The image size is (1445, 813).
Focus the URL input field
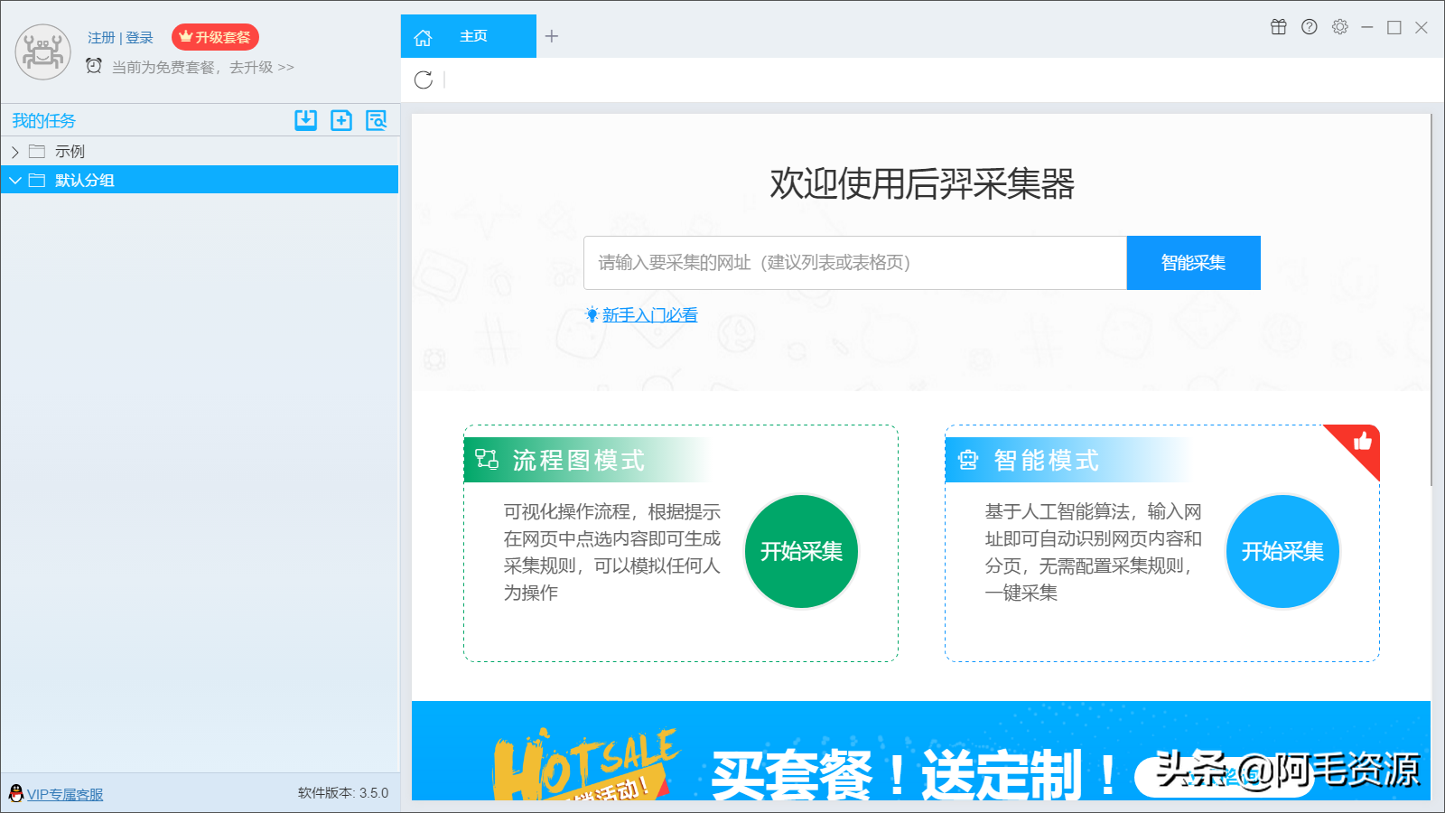(x=855, y=263)
